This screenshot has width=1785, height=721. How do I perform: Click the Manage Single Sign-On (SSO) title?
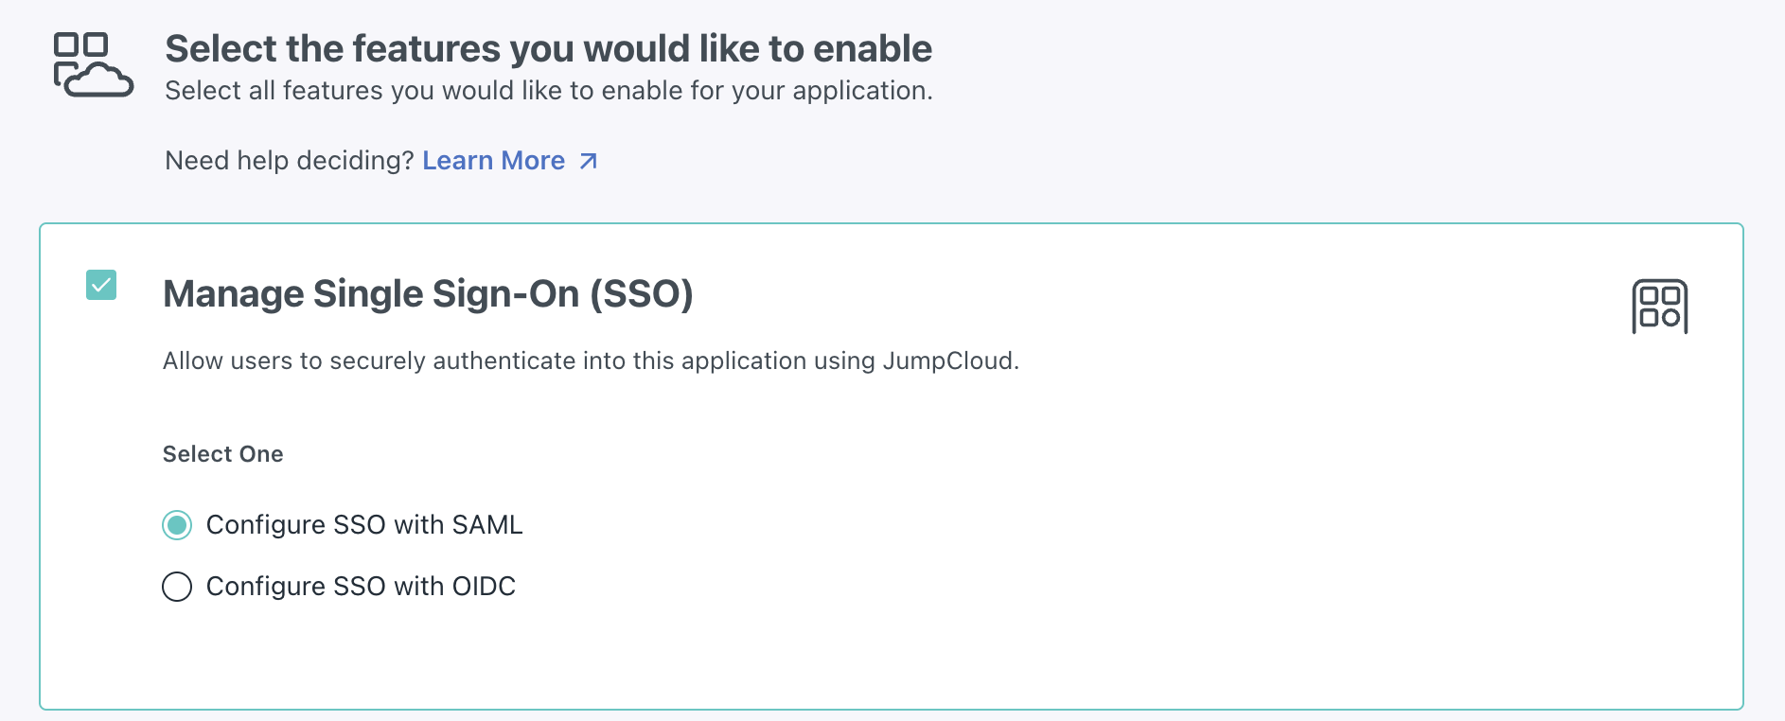pyautogui.click(x=427, y=294)
